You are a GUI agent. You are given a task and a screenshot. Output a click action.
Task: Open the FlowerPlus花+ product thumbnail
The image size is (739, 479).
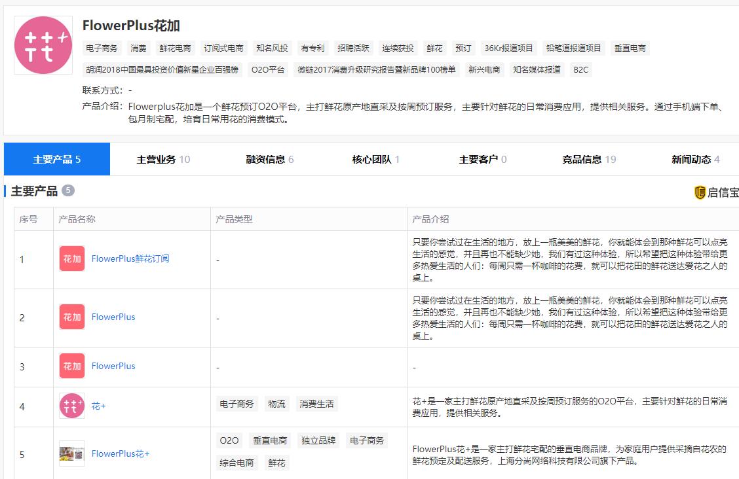pos(72,454)
